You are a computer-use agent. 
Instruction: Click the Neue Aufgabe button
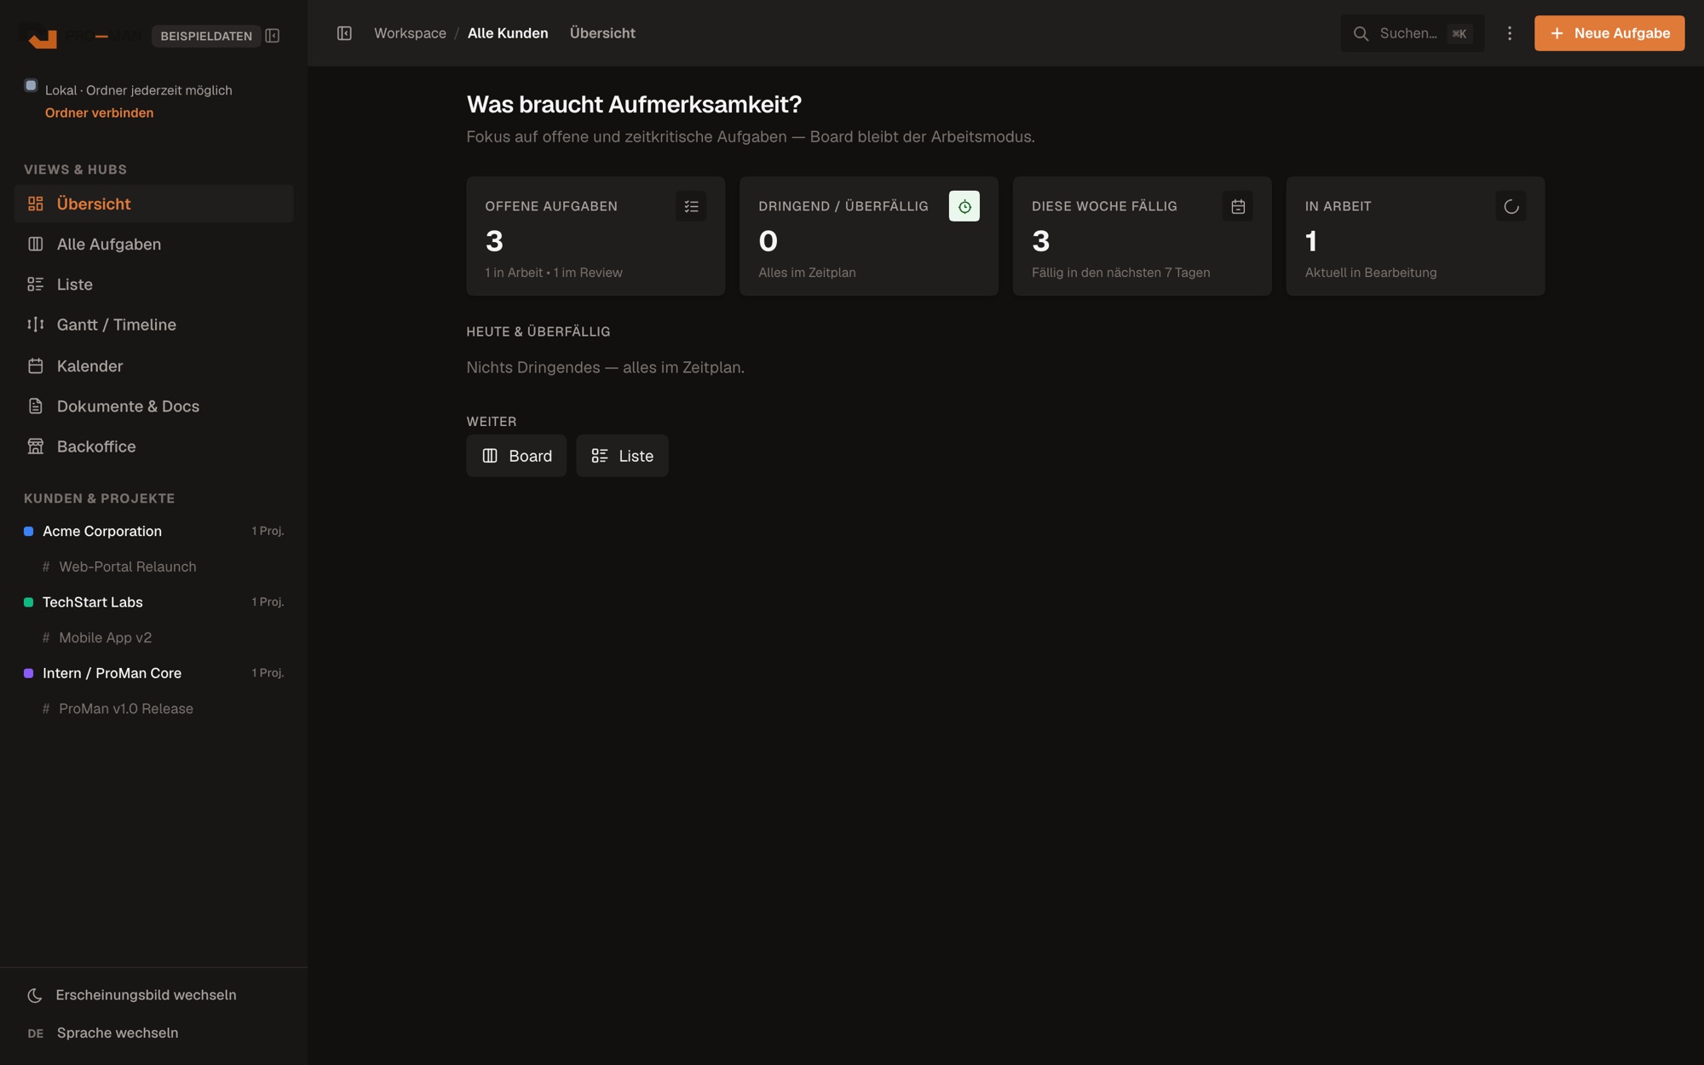point(1609,33)
